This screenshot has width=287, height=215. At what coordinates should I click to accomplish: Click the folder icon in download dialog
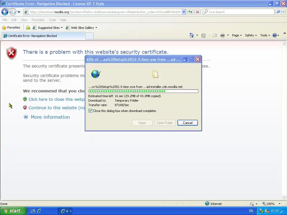(155, 74)
